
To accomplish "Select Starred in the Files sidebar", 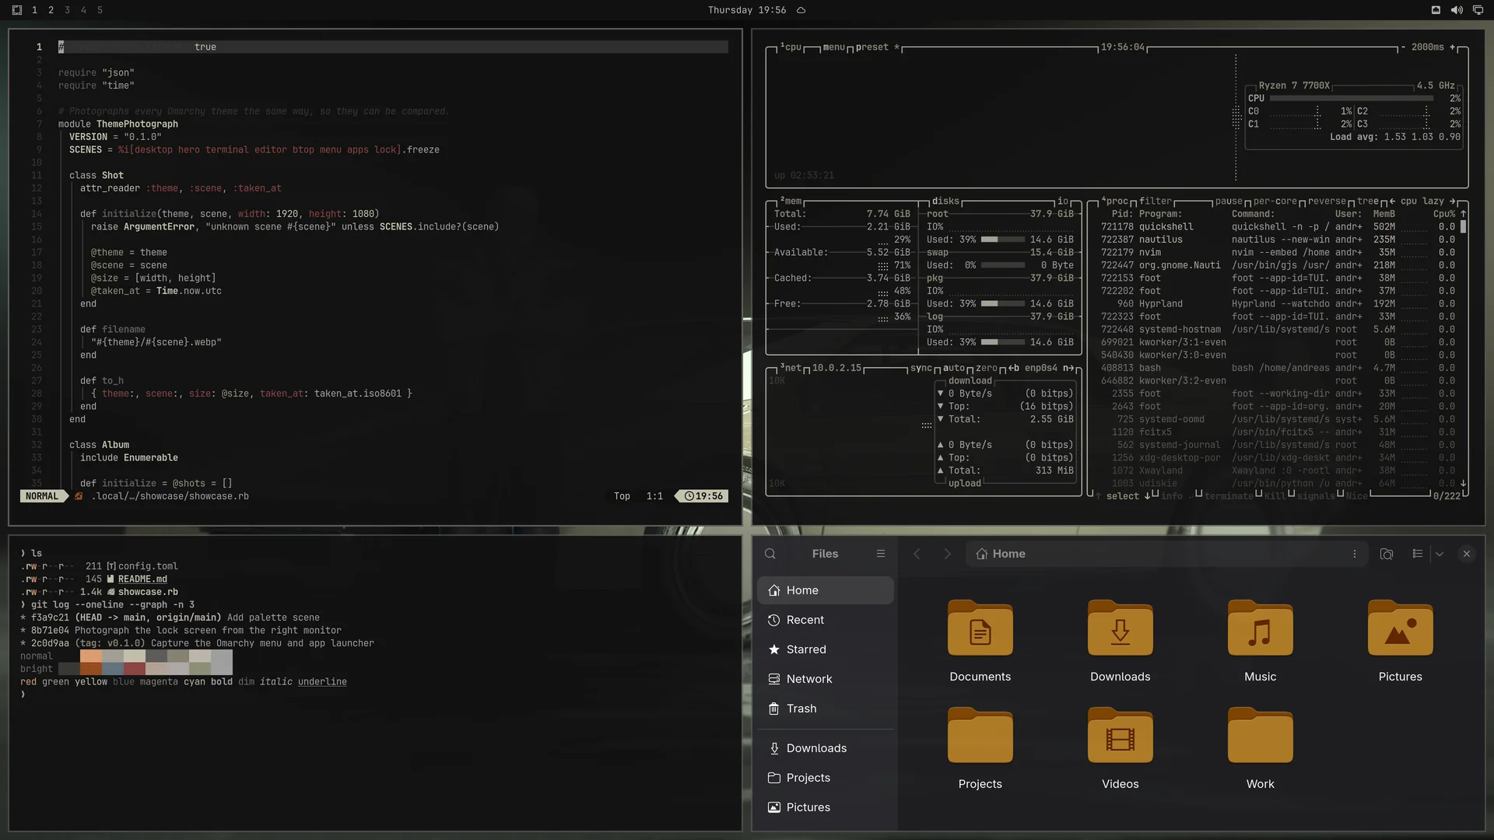I will (826, 649).
